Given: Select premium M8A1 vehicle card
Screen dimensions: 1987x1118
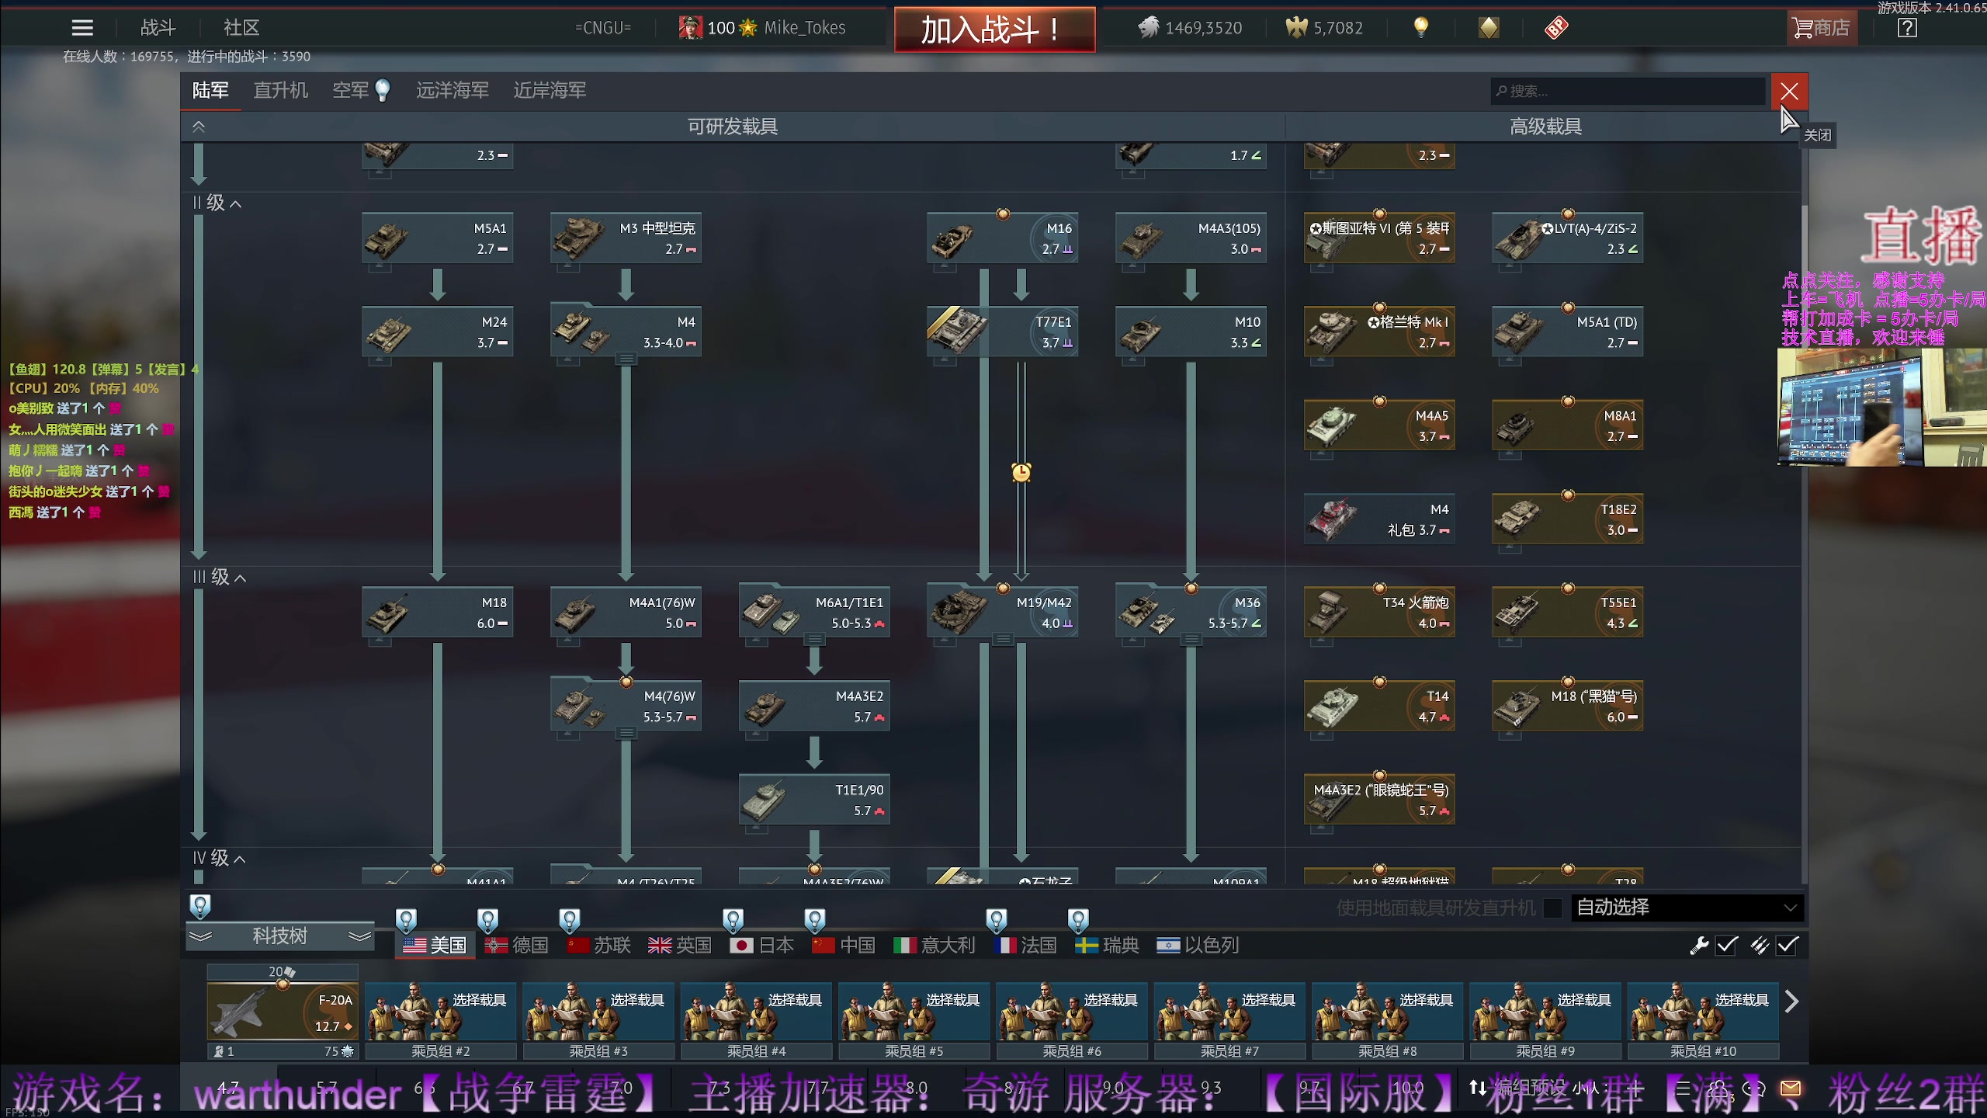Looking at the screenshot, I should 1567,425.
